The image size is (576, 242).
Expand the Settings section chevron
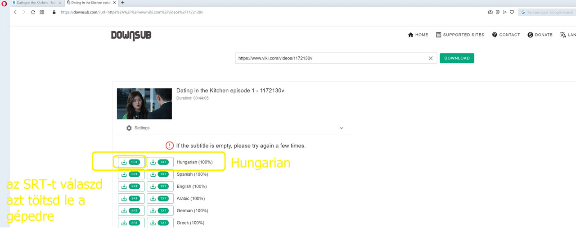[x=342, y=128]
